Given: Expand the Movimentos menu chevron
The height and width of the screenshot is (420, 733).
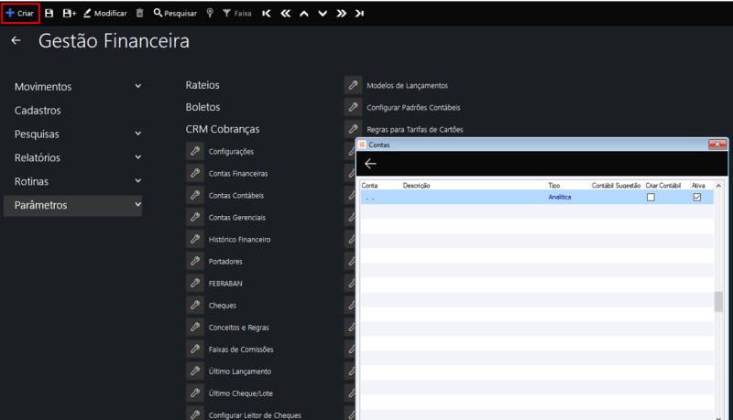Looking at the screenshot, I should tap(138, 86).
